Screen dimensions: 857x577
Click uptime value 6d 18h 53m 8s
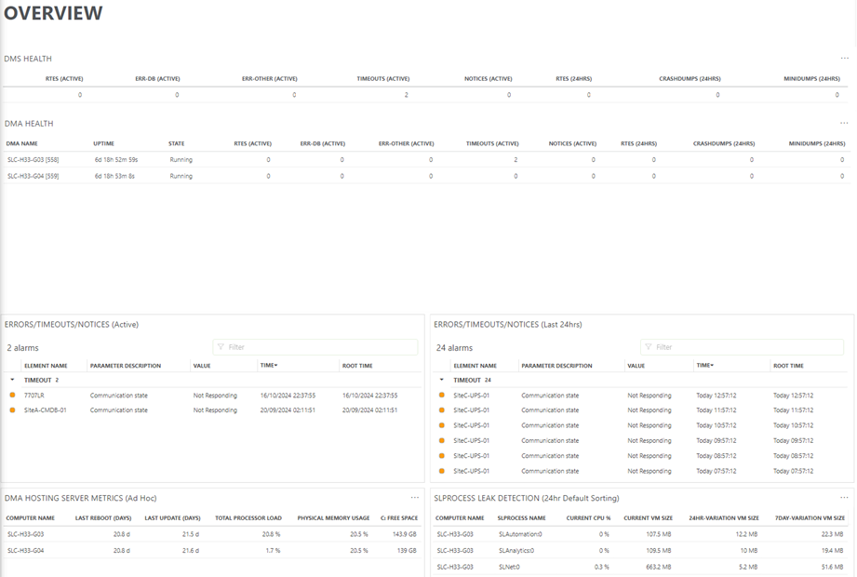[114, 176]
